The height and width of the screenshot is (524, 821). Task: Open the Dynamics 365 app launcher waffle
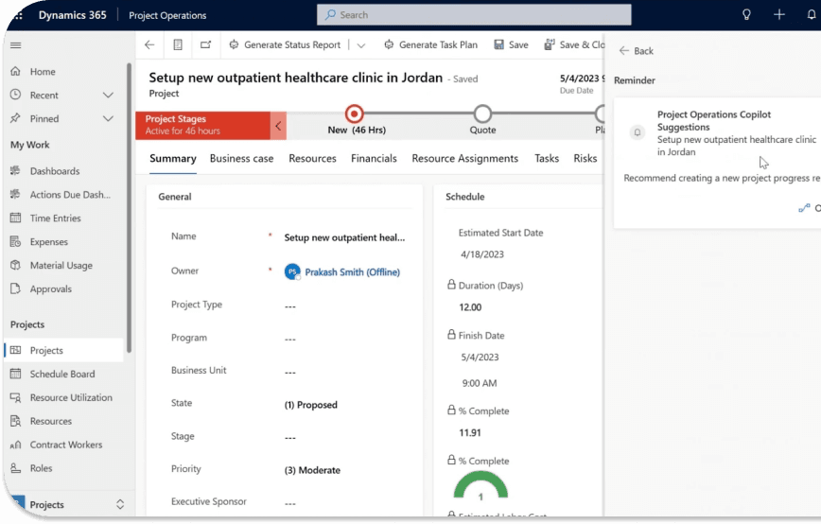(x=19, y=15)
